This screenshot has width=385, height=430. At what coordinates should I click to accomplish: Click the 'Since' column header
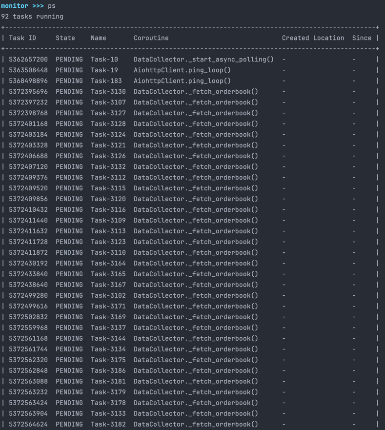pos(362,38)
